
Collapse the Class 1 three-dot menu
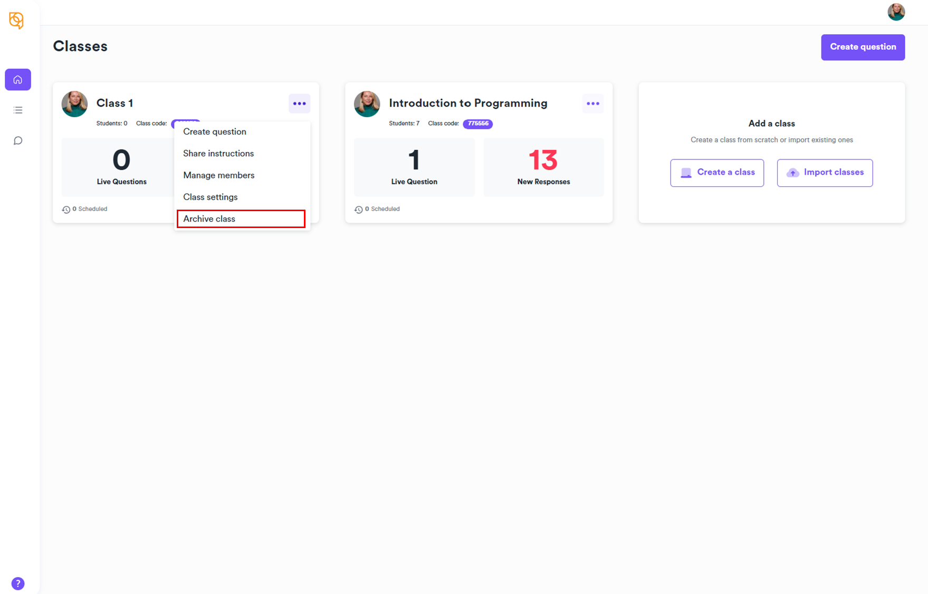coord(299,103)
